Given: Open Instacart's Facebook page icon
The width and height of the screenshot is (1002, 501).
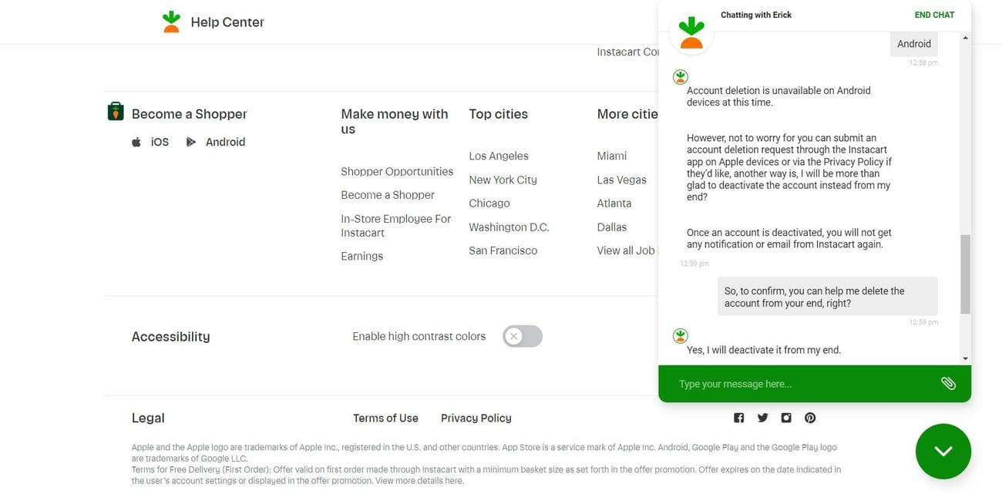Looking at the screenshot, I should [738, 418].
